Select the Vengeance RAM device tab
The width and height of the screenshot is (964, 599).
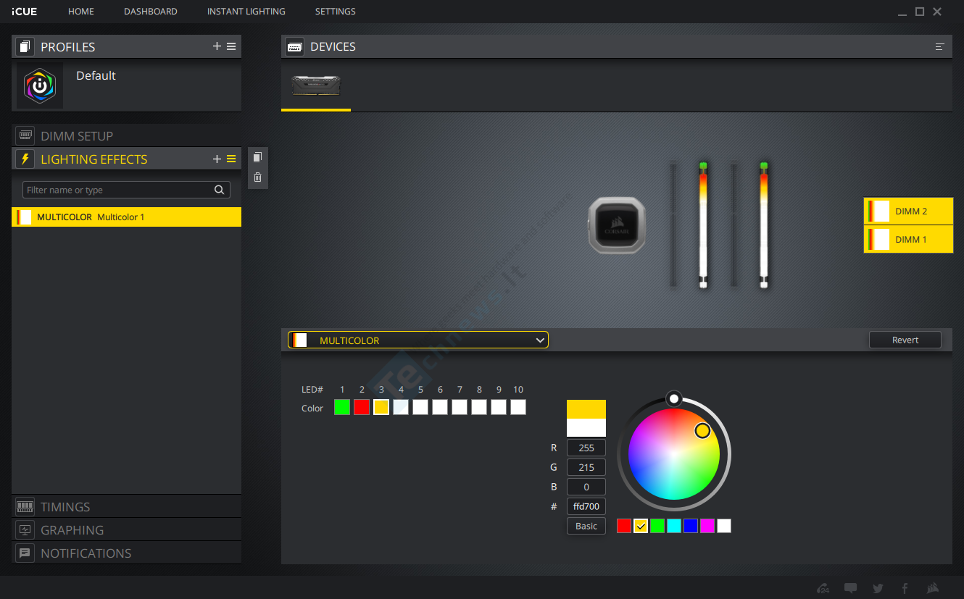[x=316, y=85]
